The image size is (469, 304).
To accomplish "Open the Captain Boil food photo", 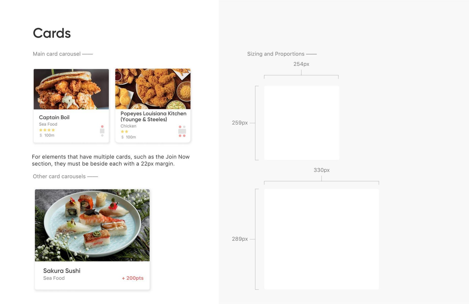I will 71,89.
